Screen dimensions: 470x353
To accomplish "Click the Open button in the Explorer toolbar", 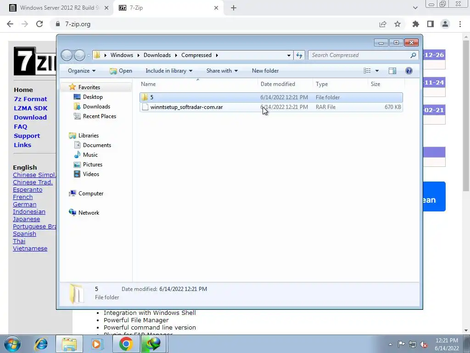I will pos(121,71).
